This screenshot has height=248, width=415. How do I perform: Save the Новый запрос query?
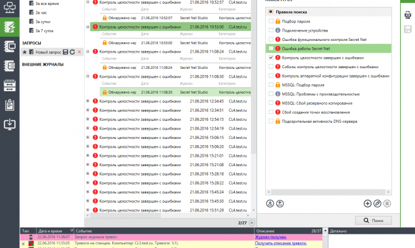66,52
